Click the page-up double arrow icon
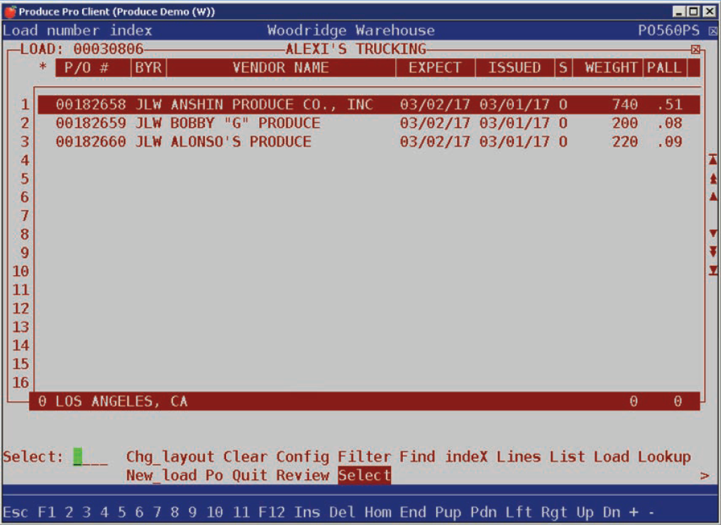The image size is (721, 525). click(713, 178)
